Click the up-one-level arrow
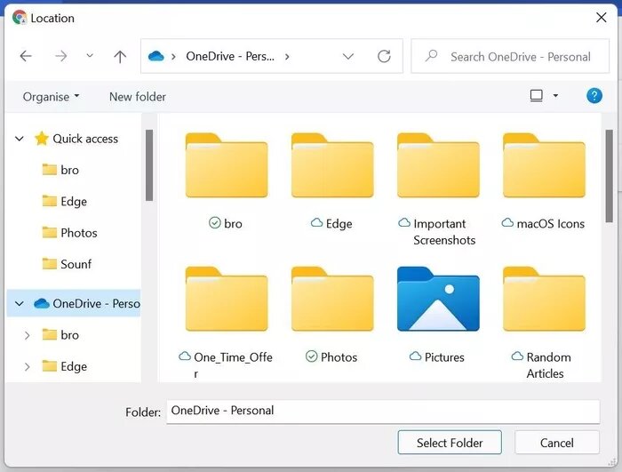The width and height of the screenshot is (622, 472). pos(120,56)
